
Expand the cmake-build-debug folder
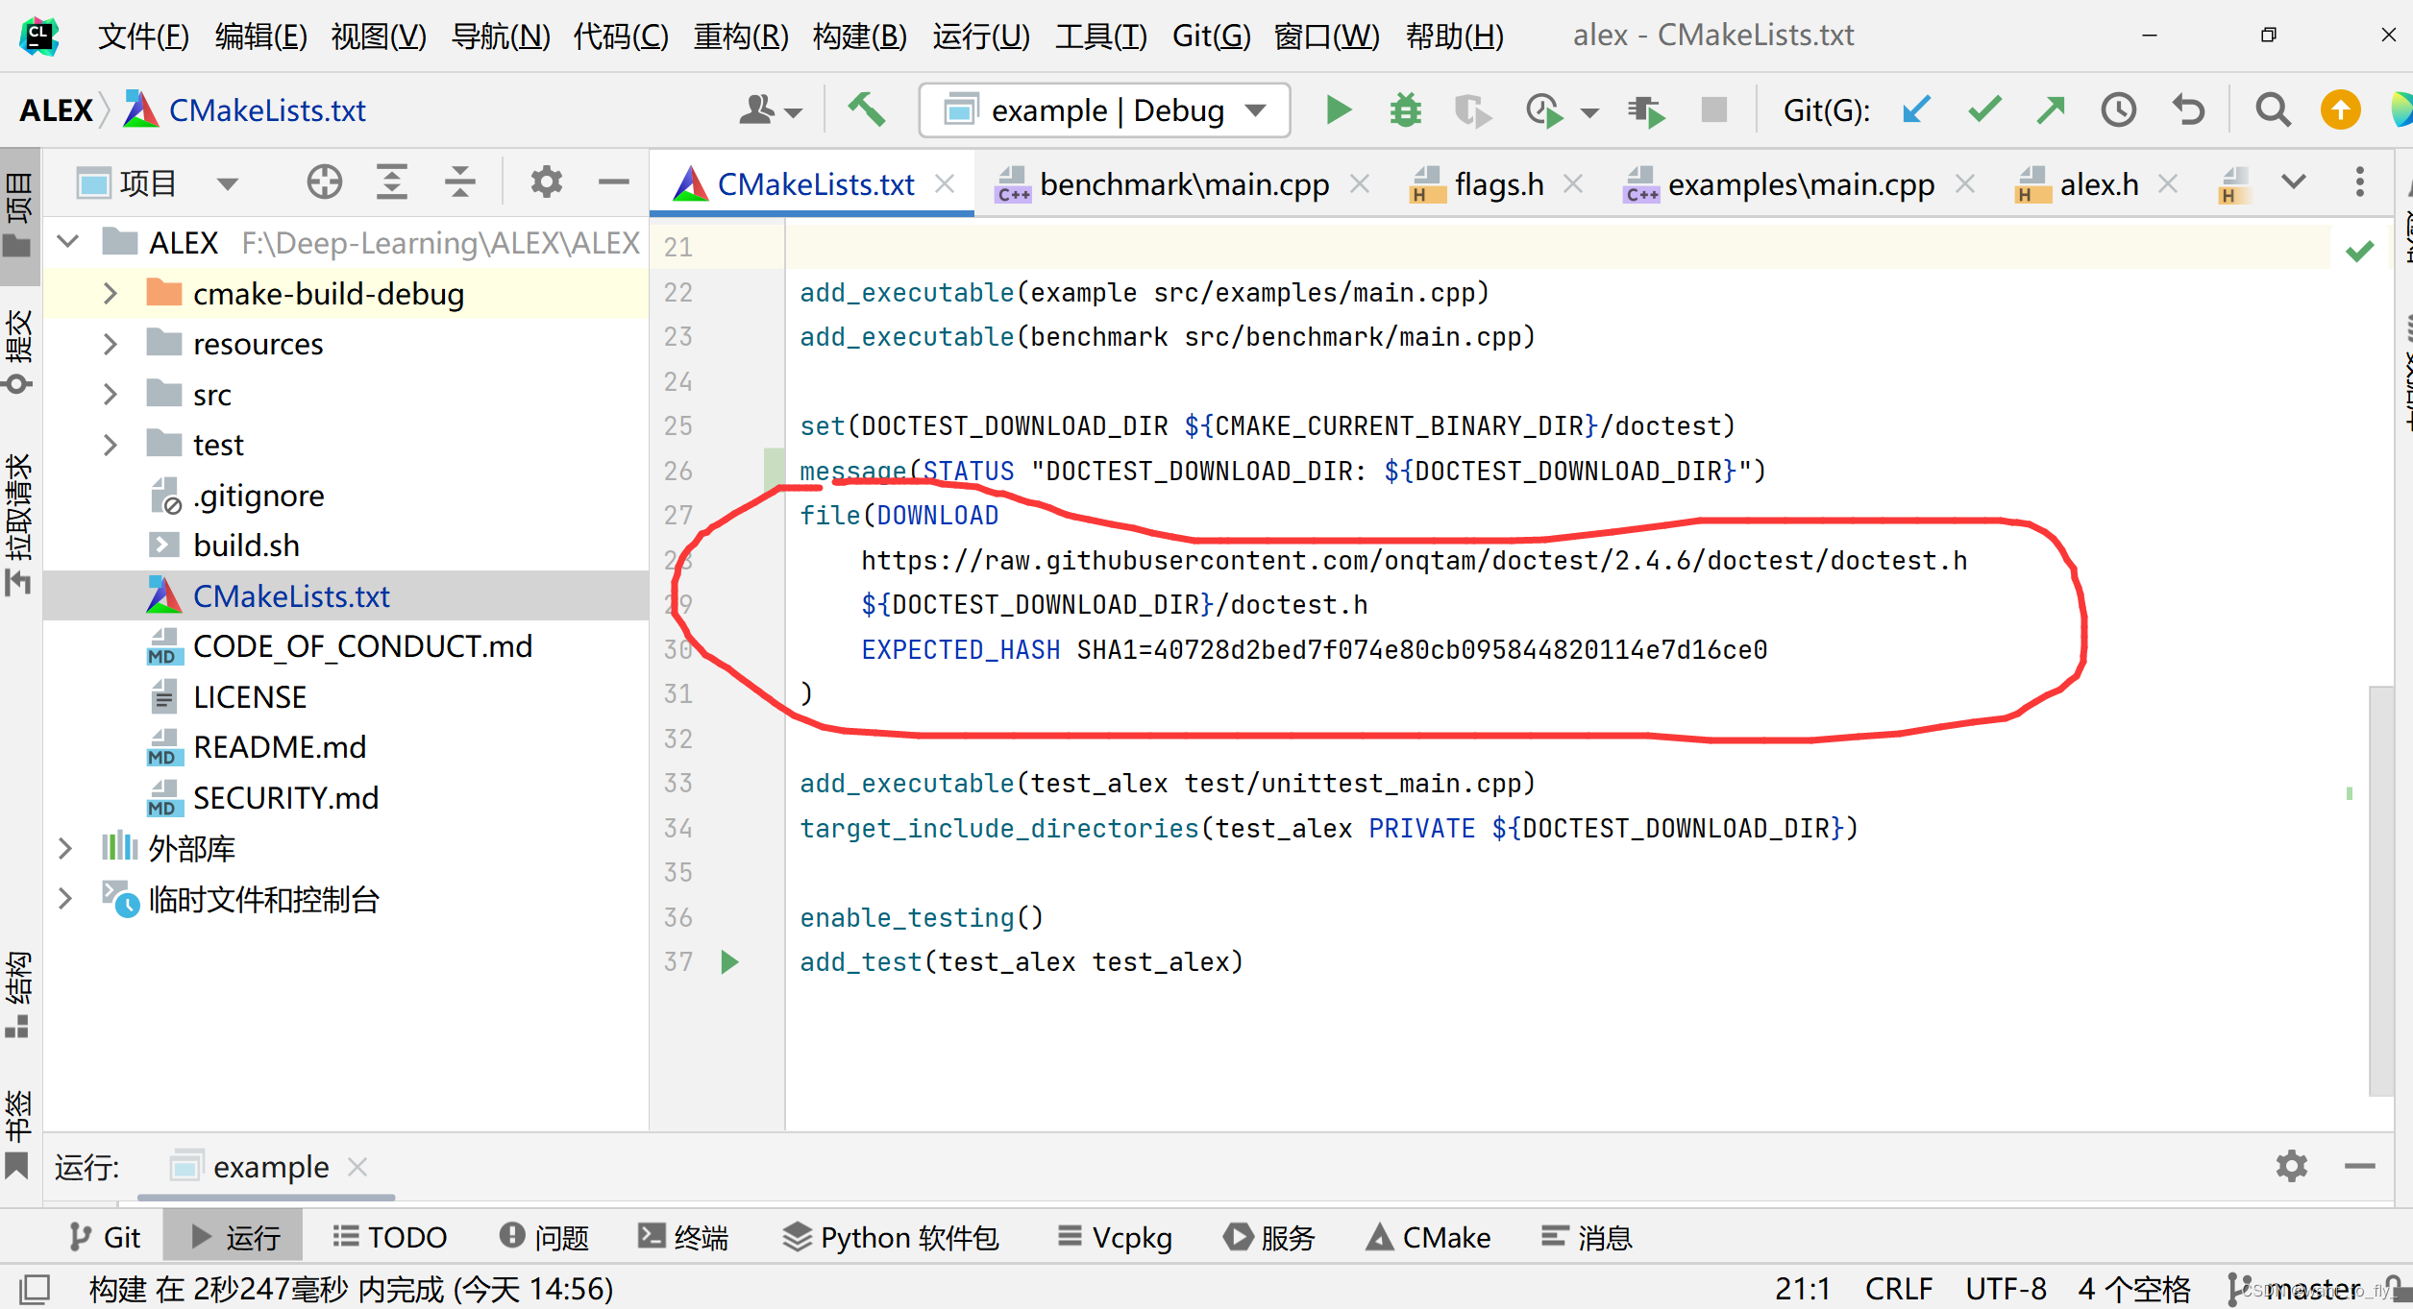click(x=110, y=294)
